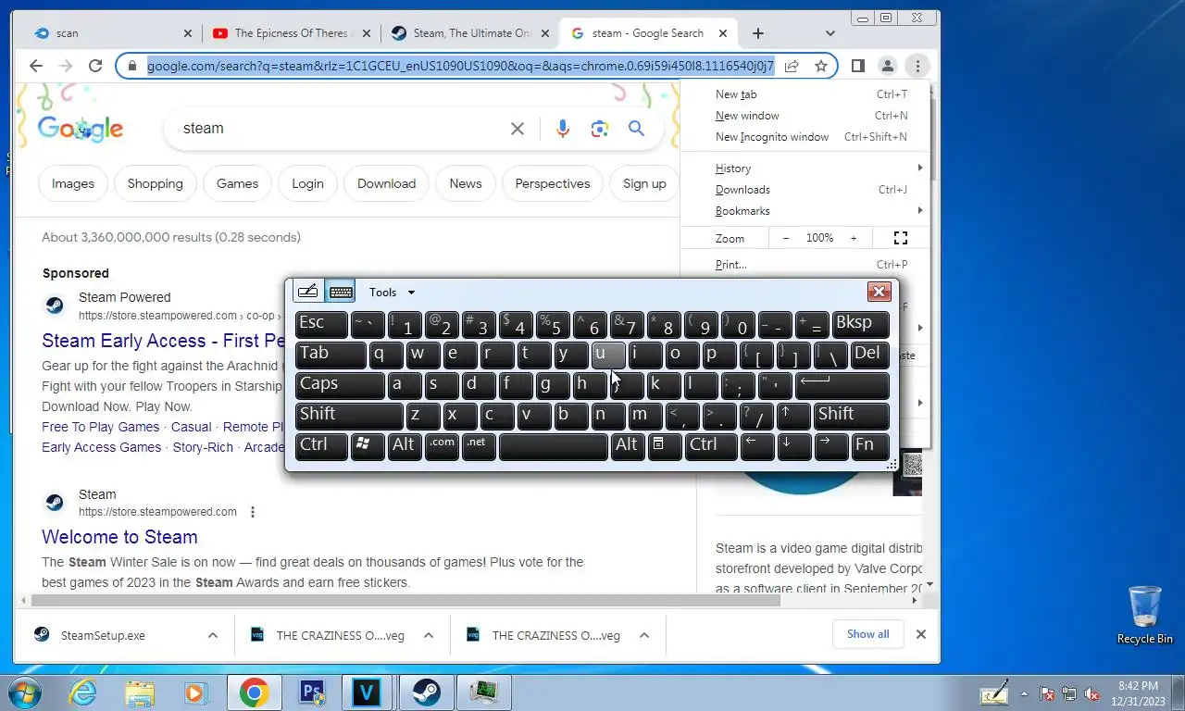Toggle the left Alt key
Viewport: 1185px width, 711px height.
point(405,445)
